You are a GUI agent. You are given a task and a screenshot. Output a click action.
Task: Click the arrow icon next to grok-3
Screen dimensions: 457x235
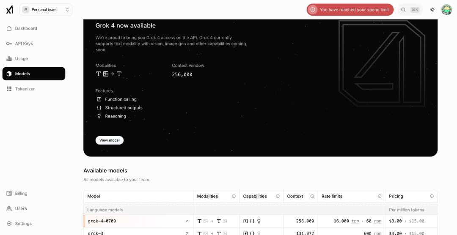187,233
